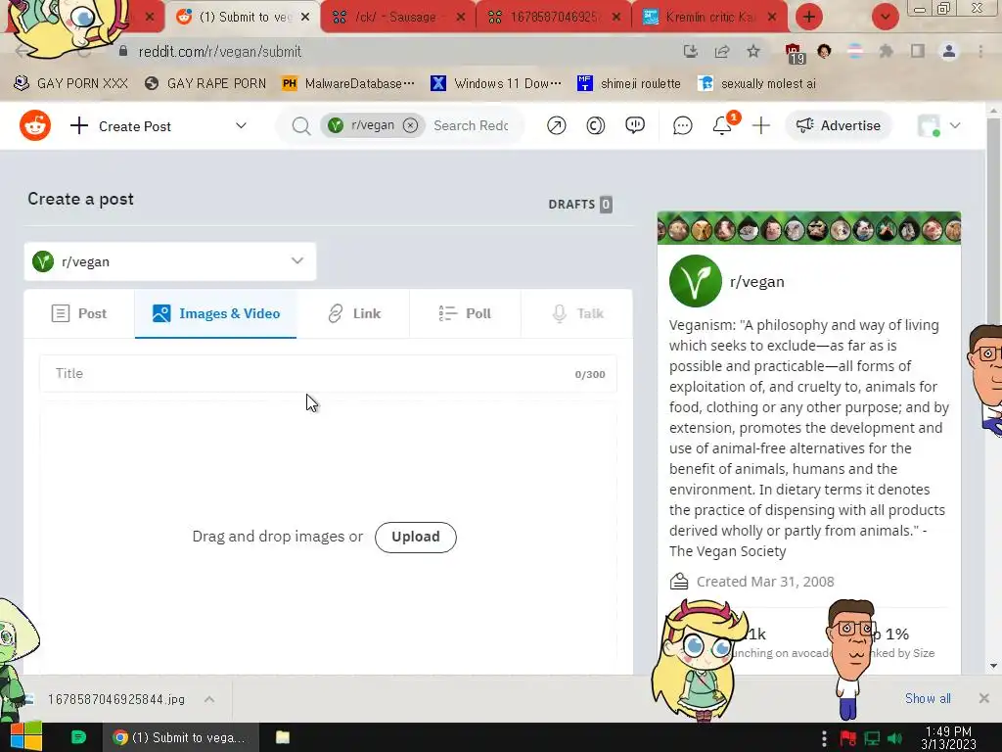Focus the Title input field
Image resolution: width=1002 pixels, height=752 pixels.
pos(328,373)
